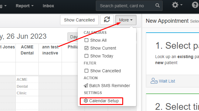Image resolution: width=199 pixels, height=111 pixels.
Task: Tick the Show Today checkbox
Action: pos(86,56)
